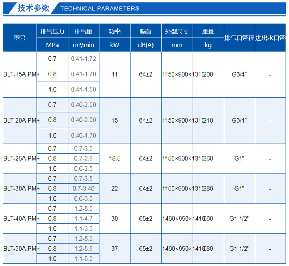Click the 0.7-3.5 flow value

[83, 179]
